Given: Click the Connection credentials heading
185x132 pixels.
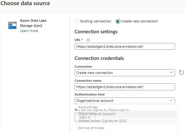Looking at the screenshot, I should click(x=99, y=58).
